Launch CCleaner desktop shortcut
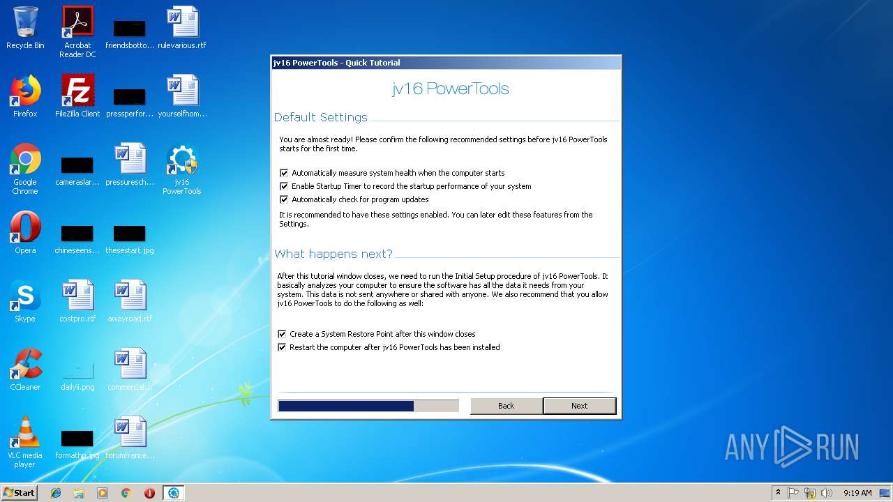This screenshot has width=893, height=502. click(25, 370)
